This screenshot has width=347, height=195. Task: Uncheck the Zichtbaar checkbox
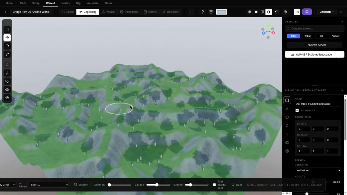(x=297, y=110)
